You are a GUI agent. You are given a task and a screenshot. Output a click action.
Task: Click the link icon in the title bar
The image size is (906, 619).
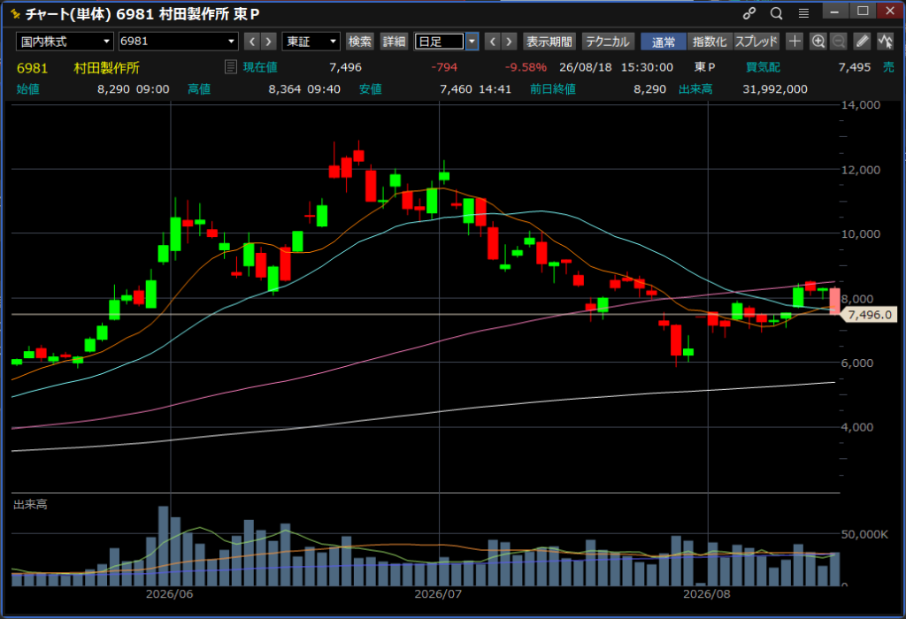749,12
